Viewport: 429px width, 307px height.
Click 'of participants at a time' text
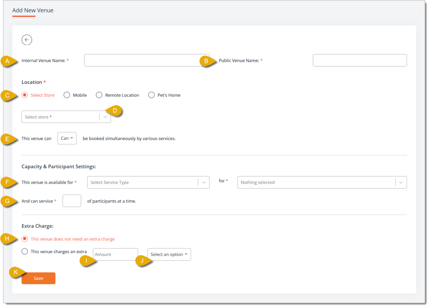[x=112, y=201]
